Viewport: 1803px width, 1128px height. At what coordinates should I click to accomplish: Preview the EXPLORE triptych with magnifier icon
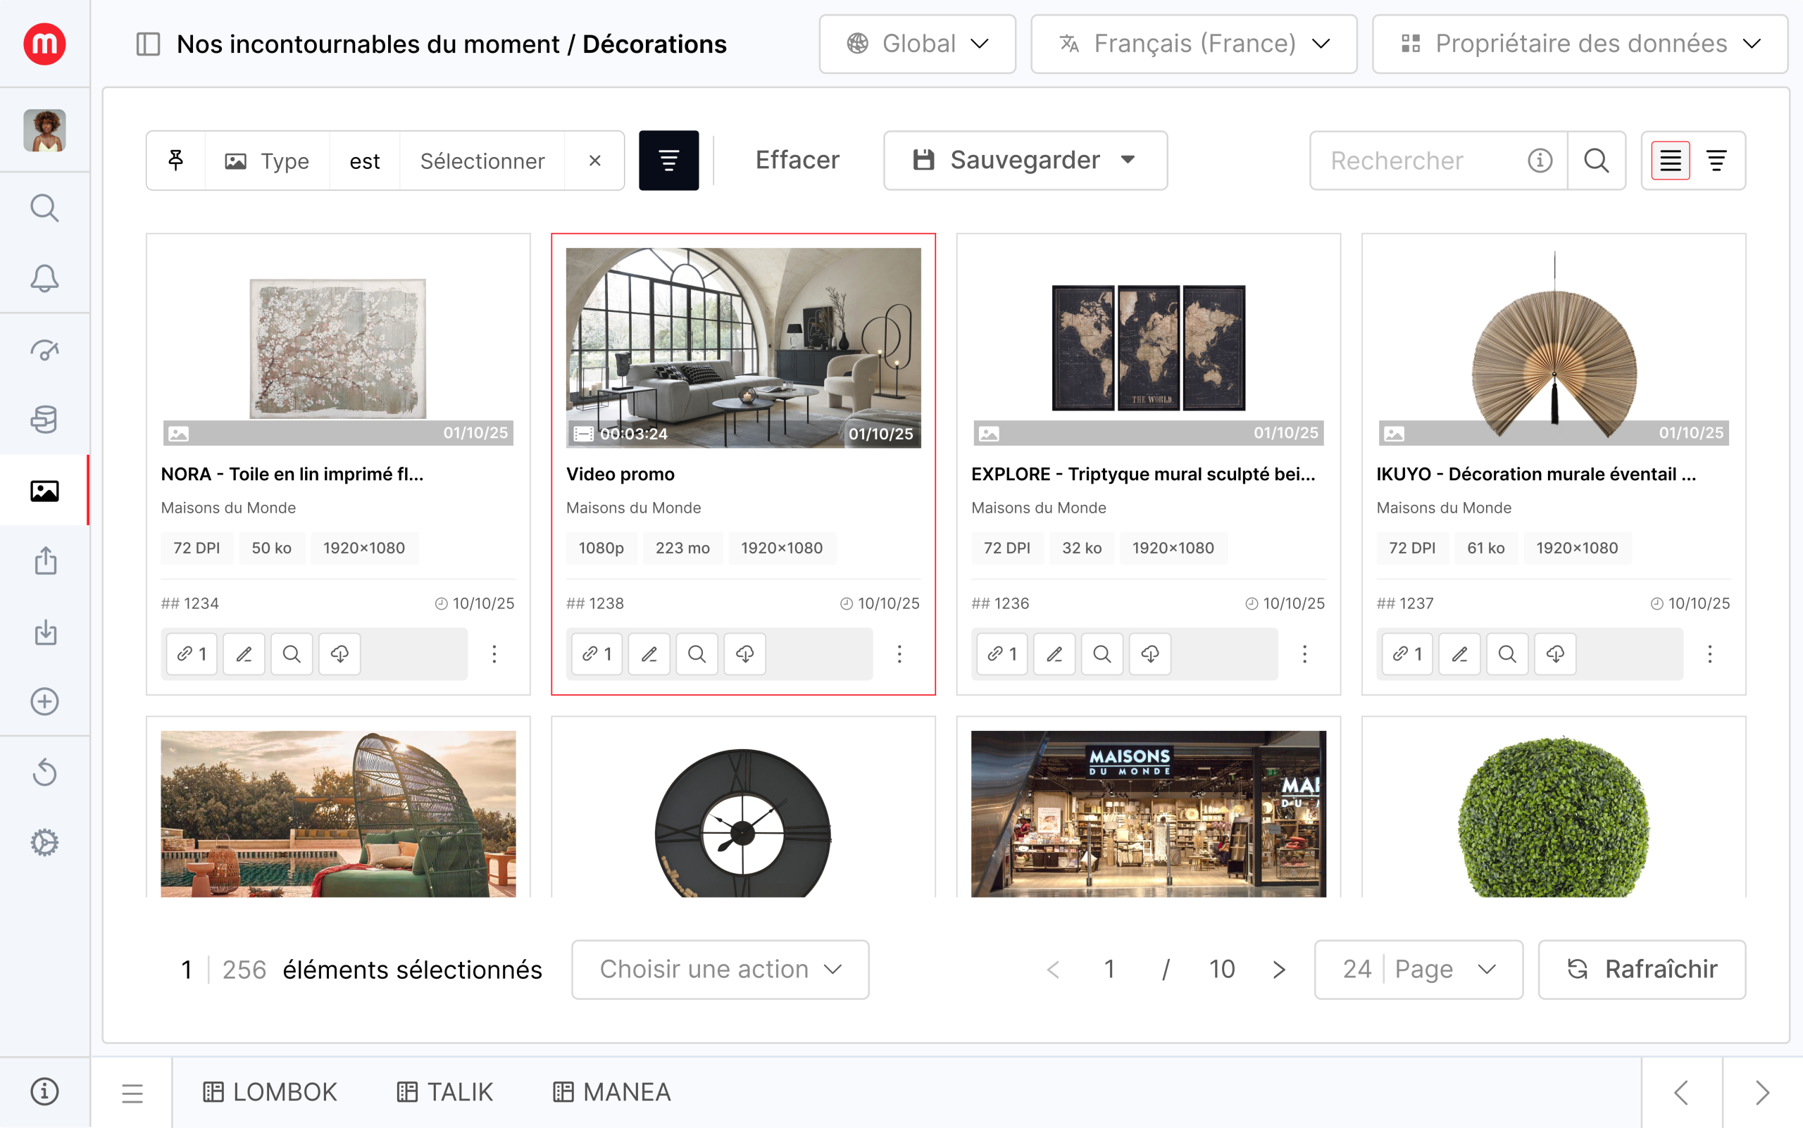1102,654
